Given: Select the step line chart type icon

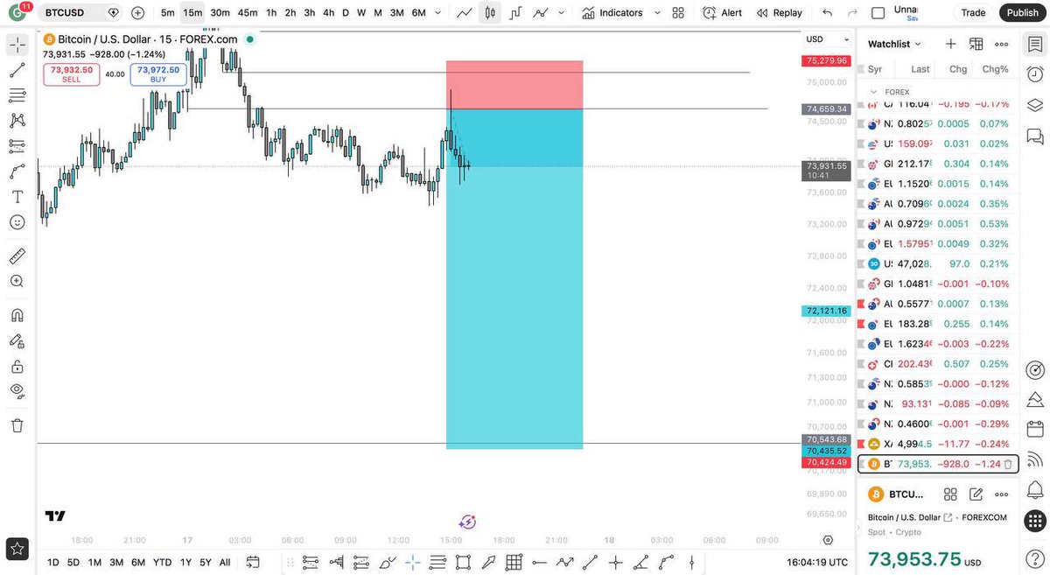Looking at the screenshot, I should [516, 13].
